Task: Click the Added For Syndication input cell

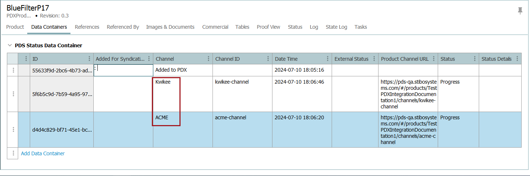Action: [x=124, y=70]
